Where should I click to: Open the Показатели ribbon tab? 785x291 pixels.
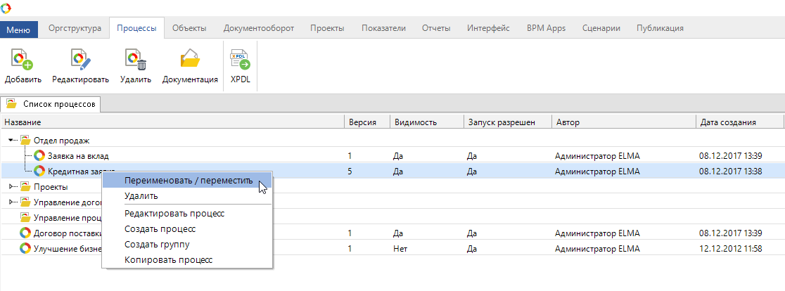coord(383,28)
